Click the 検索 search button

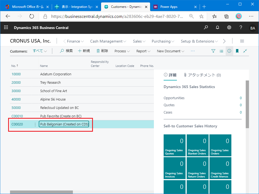pyautogui.click(x=66, y=51)
